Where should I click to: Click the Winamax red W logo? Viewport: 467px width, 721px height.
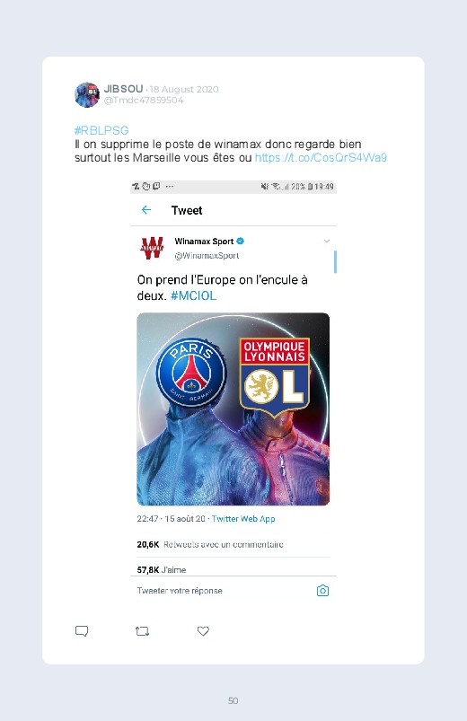pyautogui.click(x=152, y=248)
